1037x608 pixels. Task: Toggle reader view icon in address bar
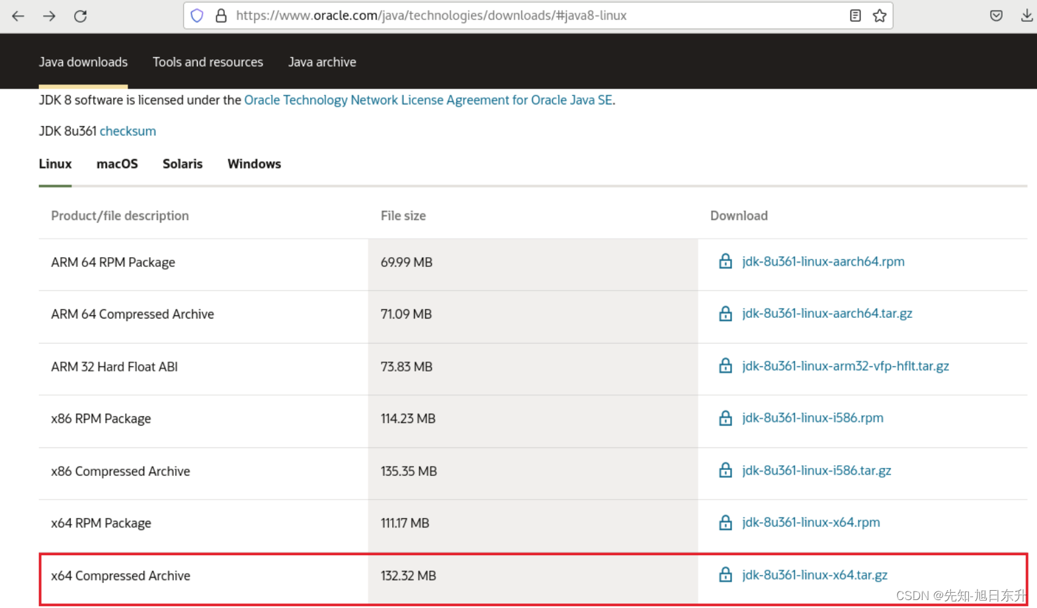855,15
